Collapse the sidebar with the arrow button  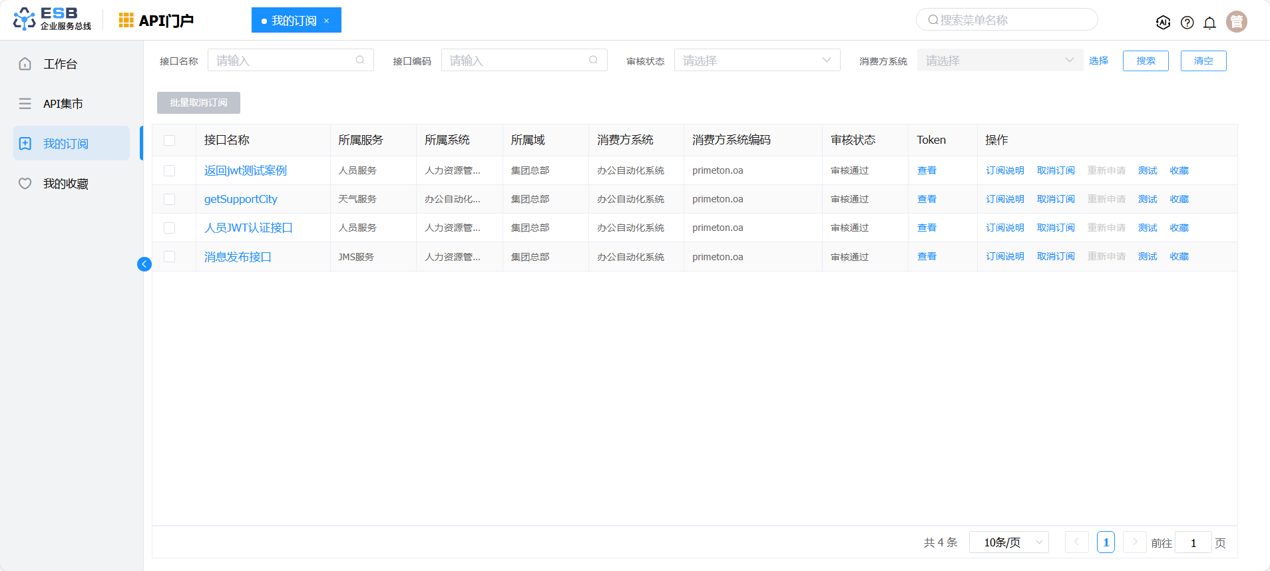tap(144, 264)
